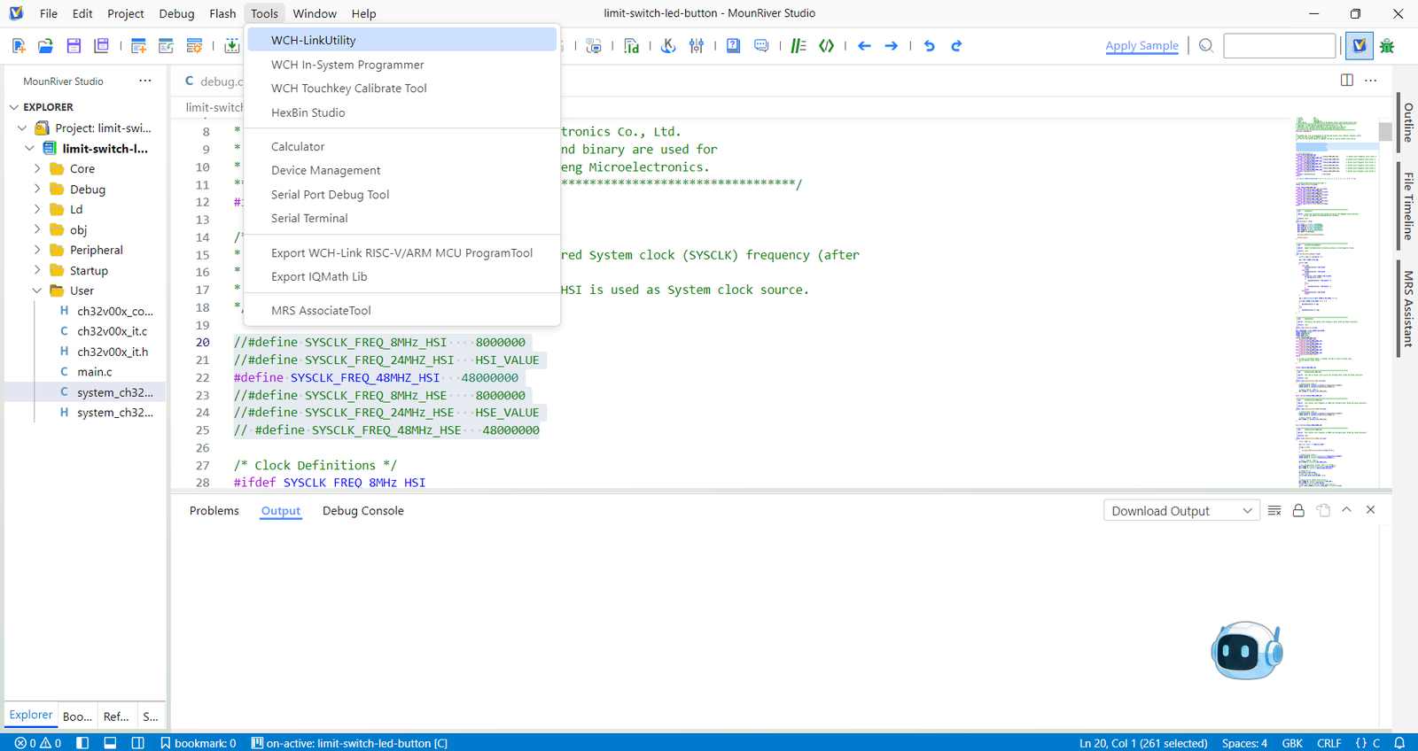1418x751 pixels.
Task: Switch to the Problems tab
Action: [214, 511]
